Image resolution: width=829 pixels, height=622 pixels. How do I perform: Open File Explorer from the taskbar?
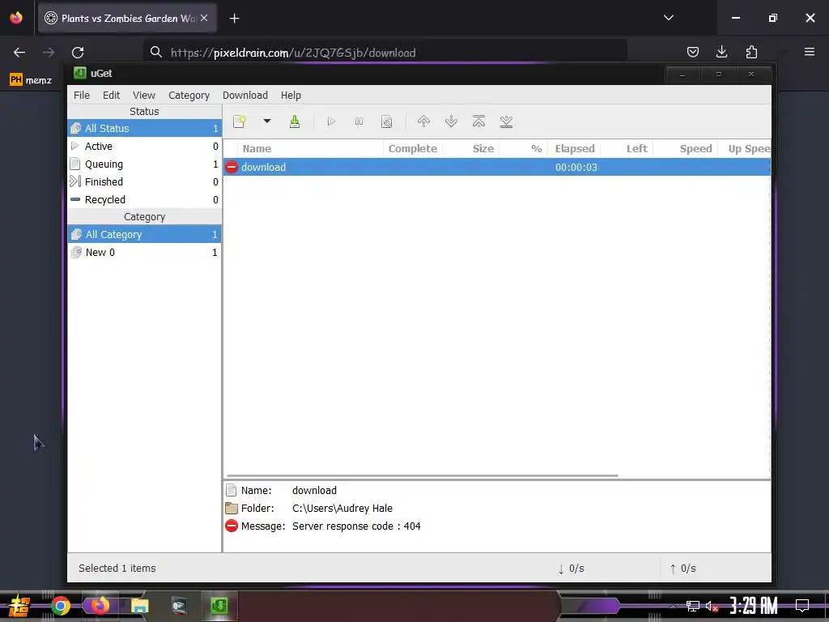click(139, 606)
